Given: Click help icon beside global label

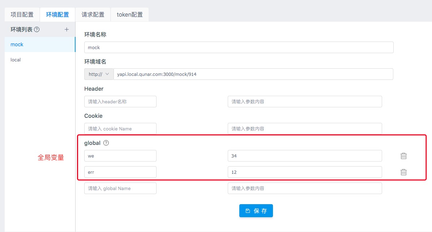Looking at the screenshot, I should (x=106, y=143).
